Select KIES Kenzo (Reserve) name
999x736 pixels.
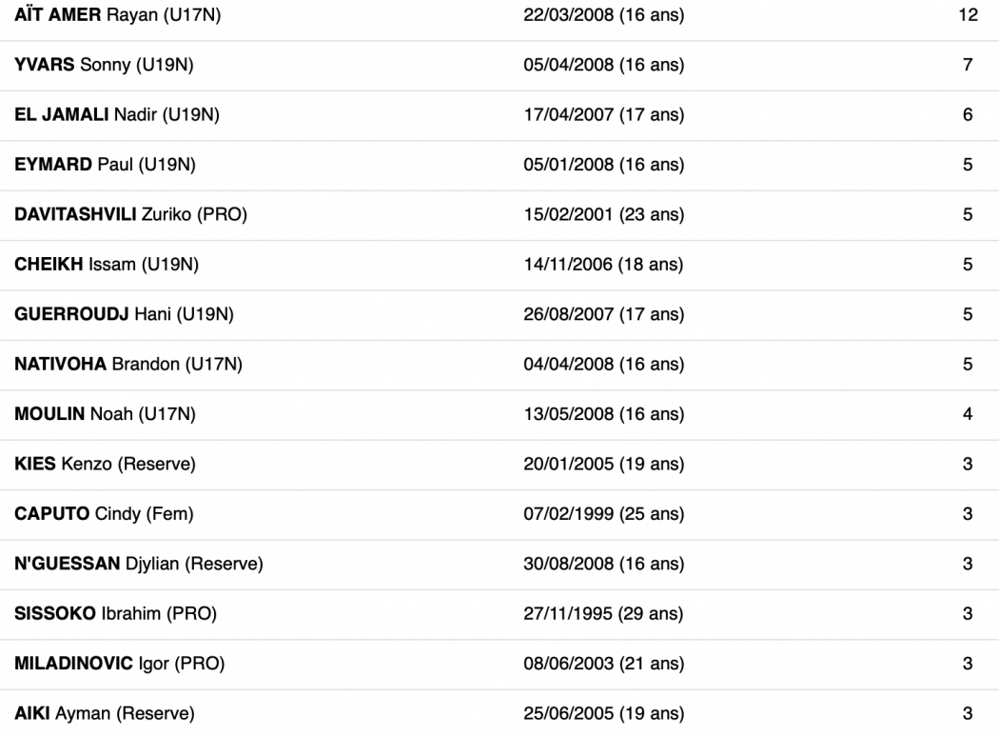tap(105, 464)
